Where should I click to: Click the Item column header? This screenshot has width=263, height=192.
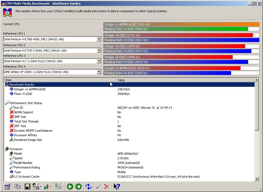[x=60, y=80]
